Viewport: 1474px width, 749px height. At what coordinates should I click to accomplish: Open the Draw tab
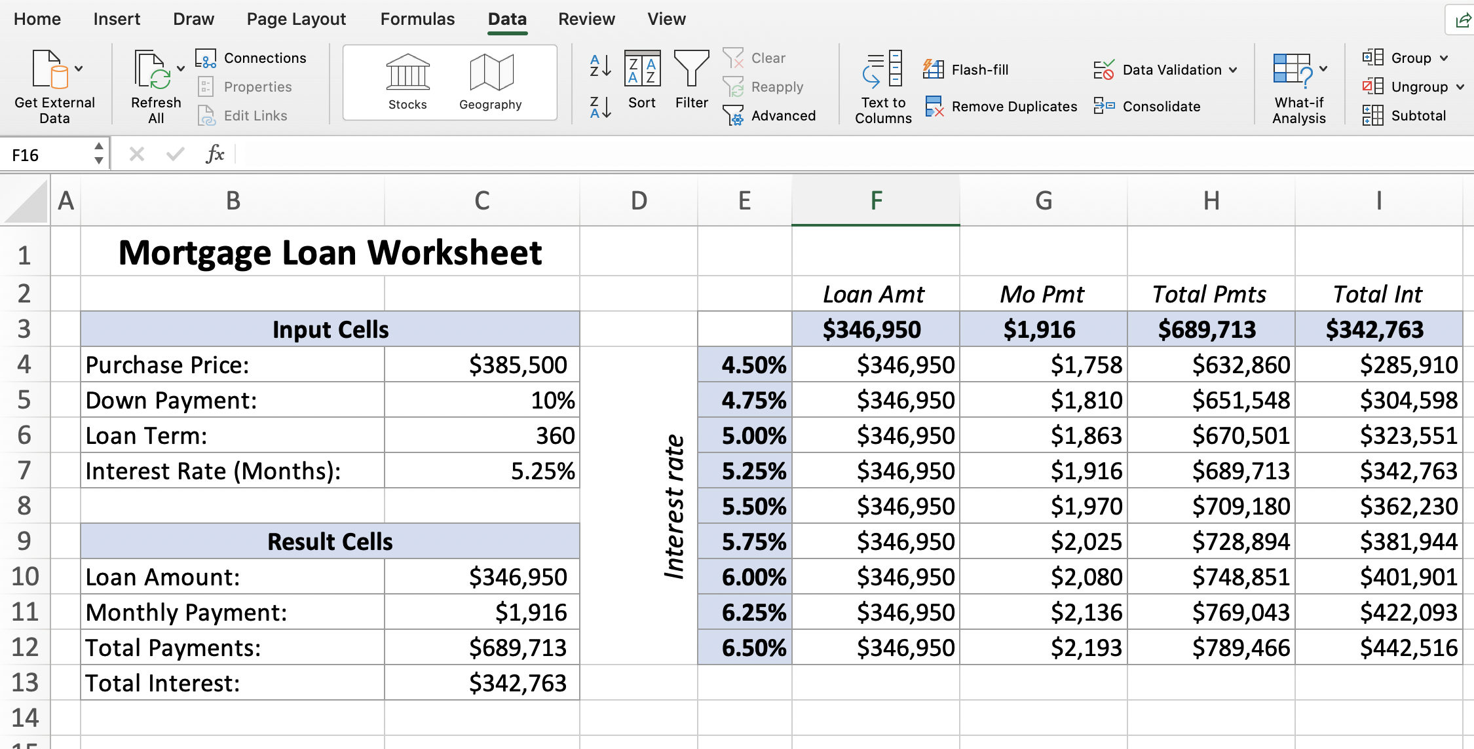pyautogui.click(x=193, y=19)
